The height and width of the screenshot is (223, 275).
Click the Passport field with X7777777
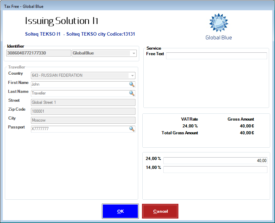[x=79, y=129]
